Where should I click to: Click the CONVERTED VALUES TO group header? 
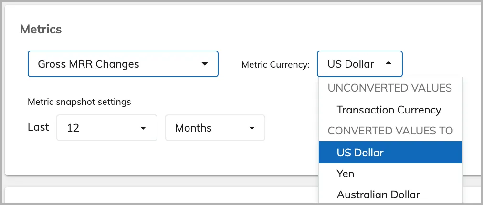pos(390,131)
